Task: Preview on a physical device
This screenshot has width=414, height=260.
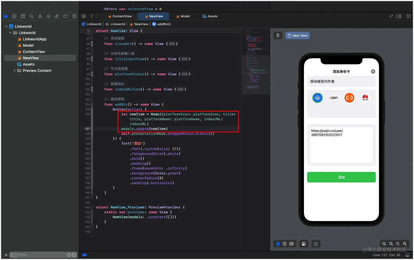Action: pos(316,244)
